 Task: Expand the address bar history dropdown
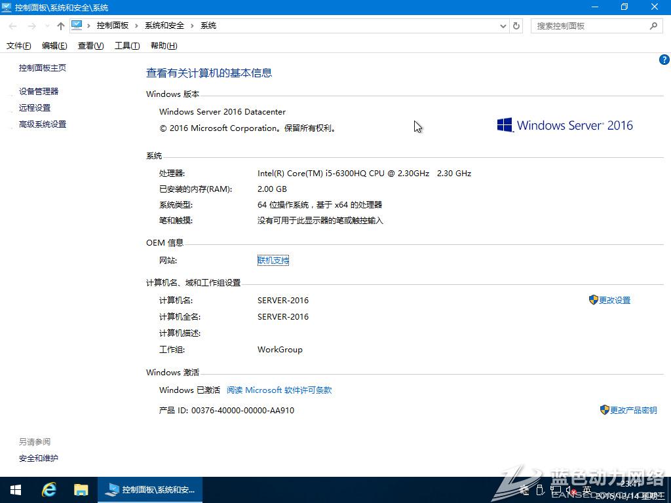(x=503, y=26)
